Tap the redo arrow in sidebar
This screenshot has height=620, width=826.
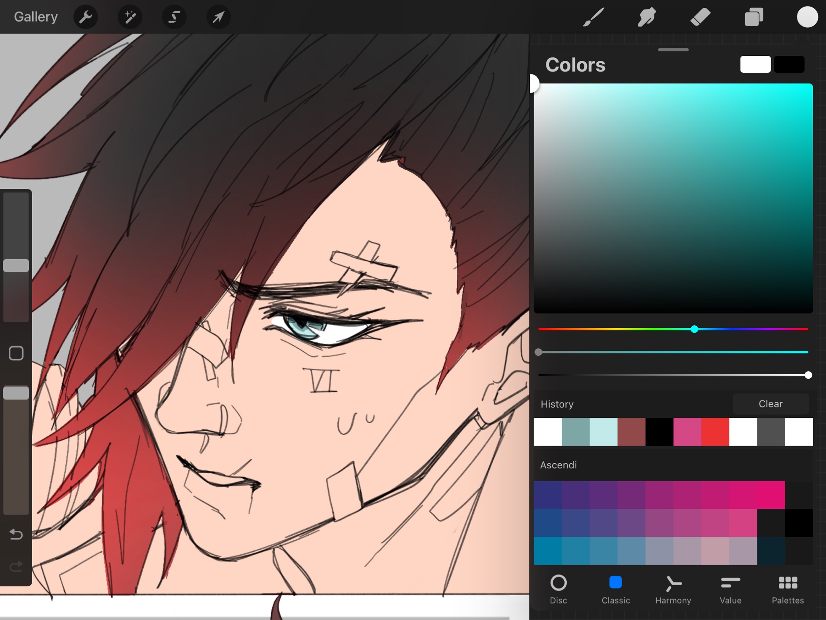[x=16, y=566]
